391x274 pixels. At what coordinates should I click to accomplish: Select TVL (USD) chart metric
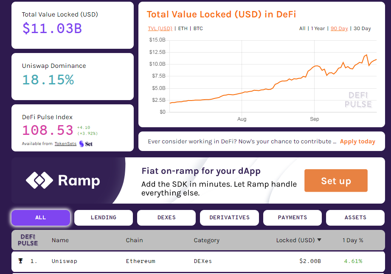160,28
